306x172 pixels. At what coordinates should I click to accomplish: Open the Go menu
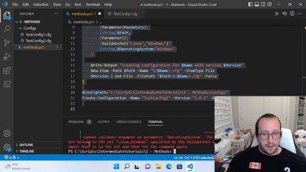pos(68,4)
